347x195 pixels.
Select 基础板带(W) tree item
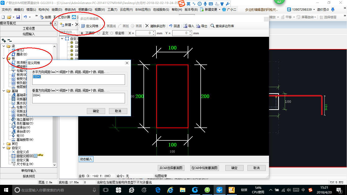[x=23, y=140]
